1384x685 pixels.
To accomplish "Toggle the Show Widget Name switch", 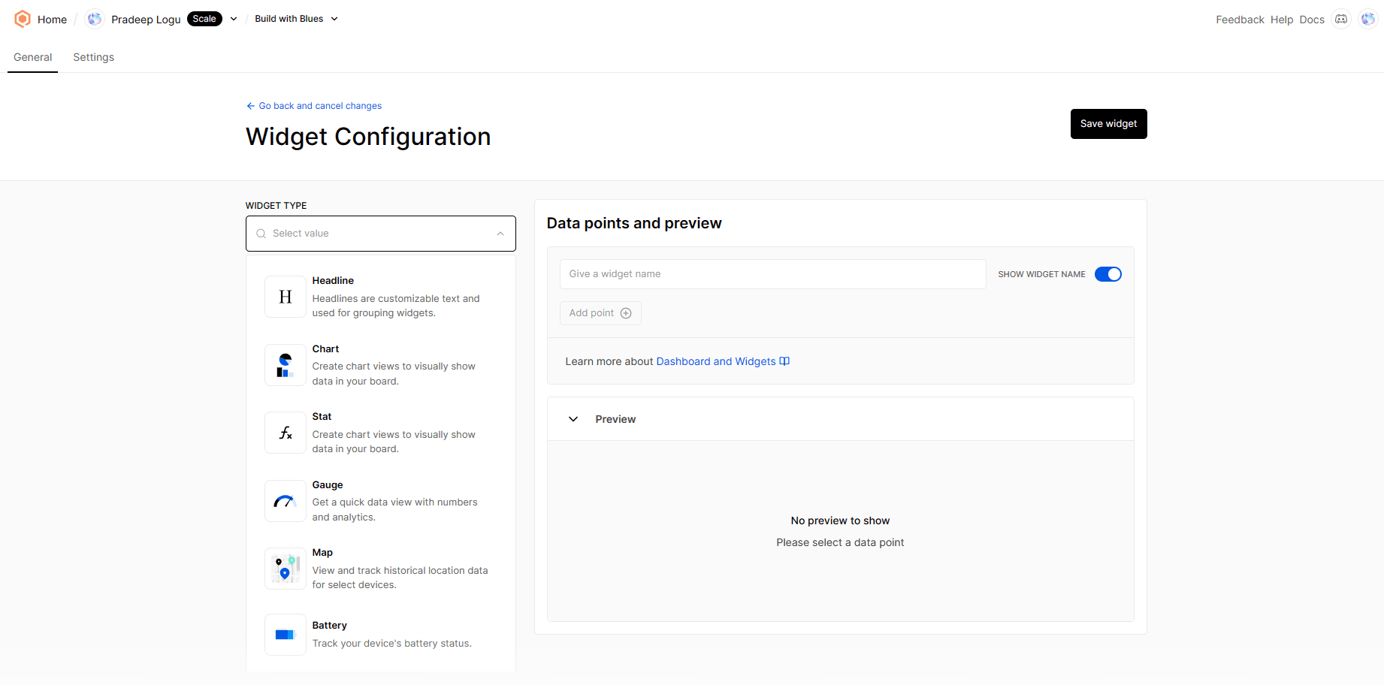I will (x=1108, y=274).
